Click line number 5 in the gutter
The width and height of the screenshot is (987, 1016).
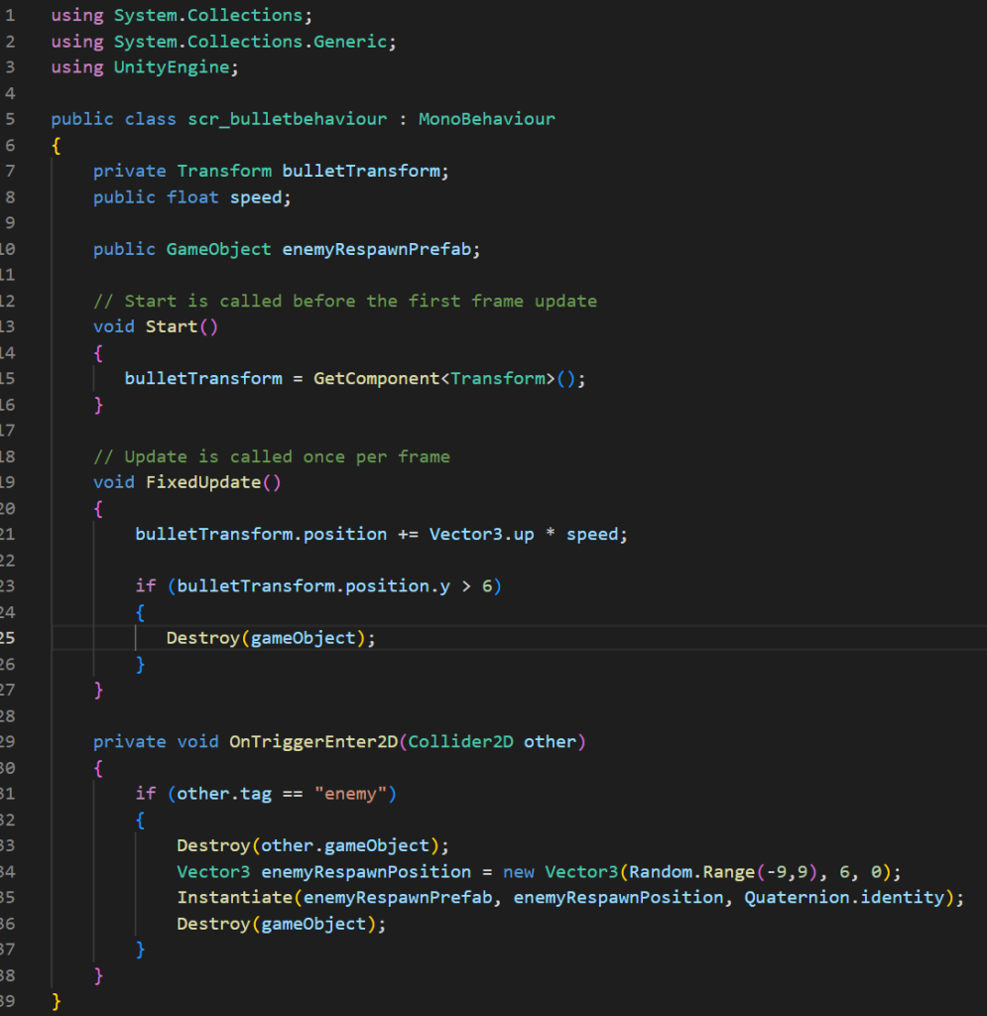(x=10, y=119)
